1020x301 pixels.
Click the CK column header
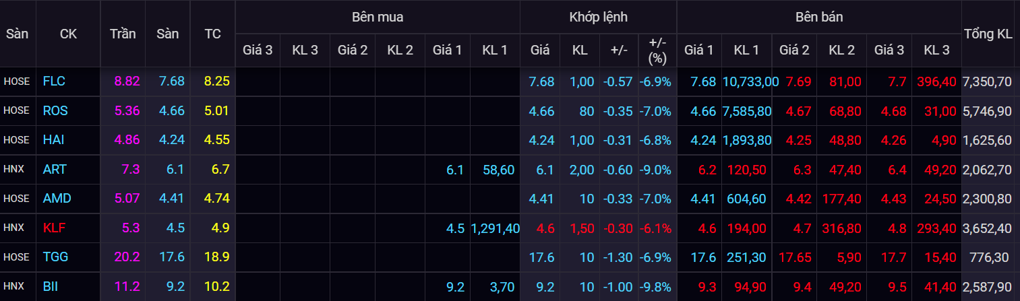click(68, 34)
